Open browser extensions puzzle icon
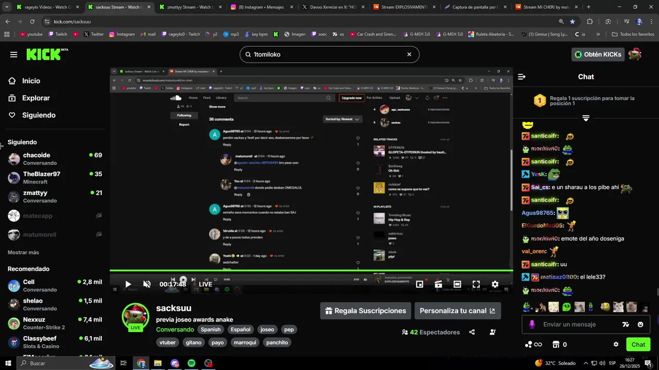The height and width of the screenshot is (370, 659). click(590, 22)
